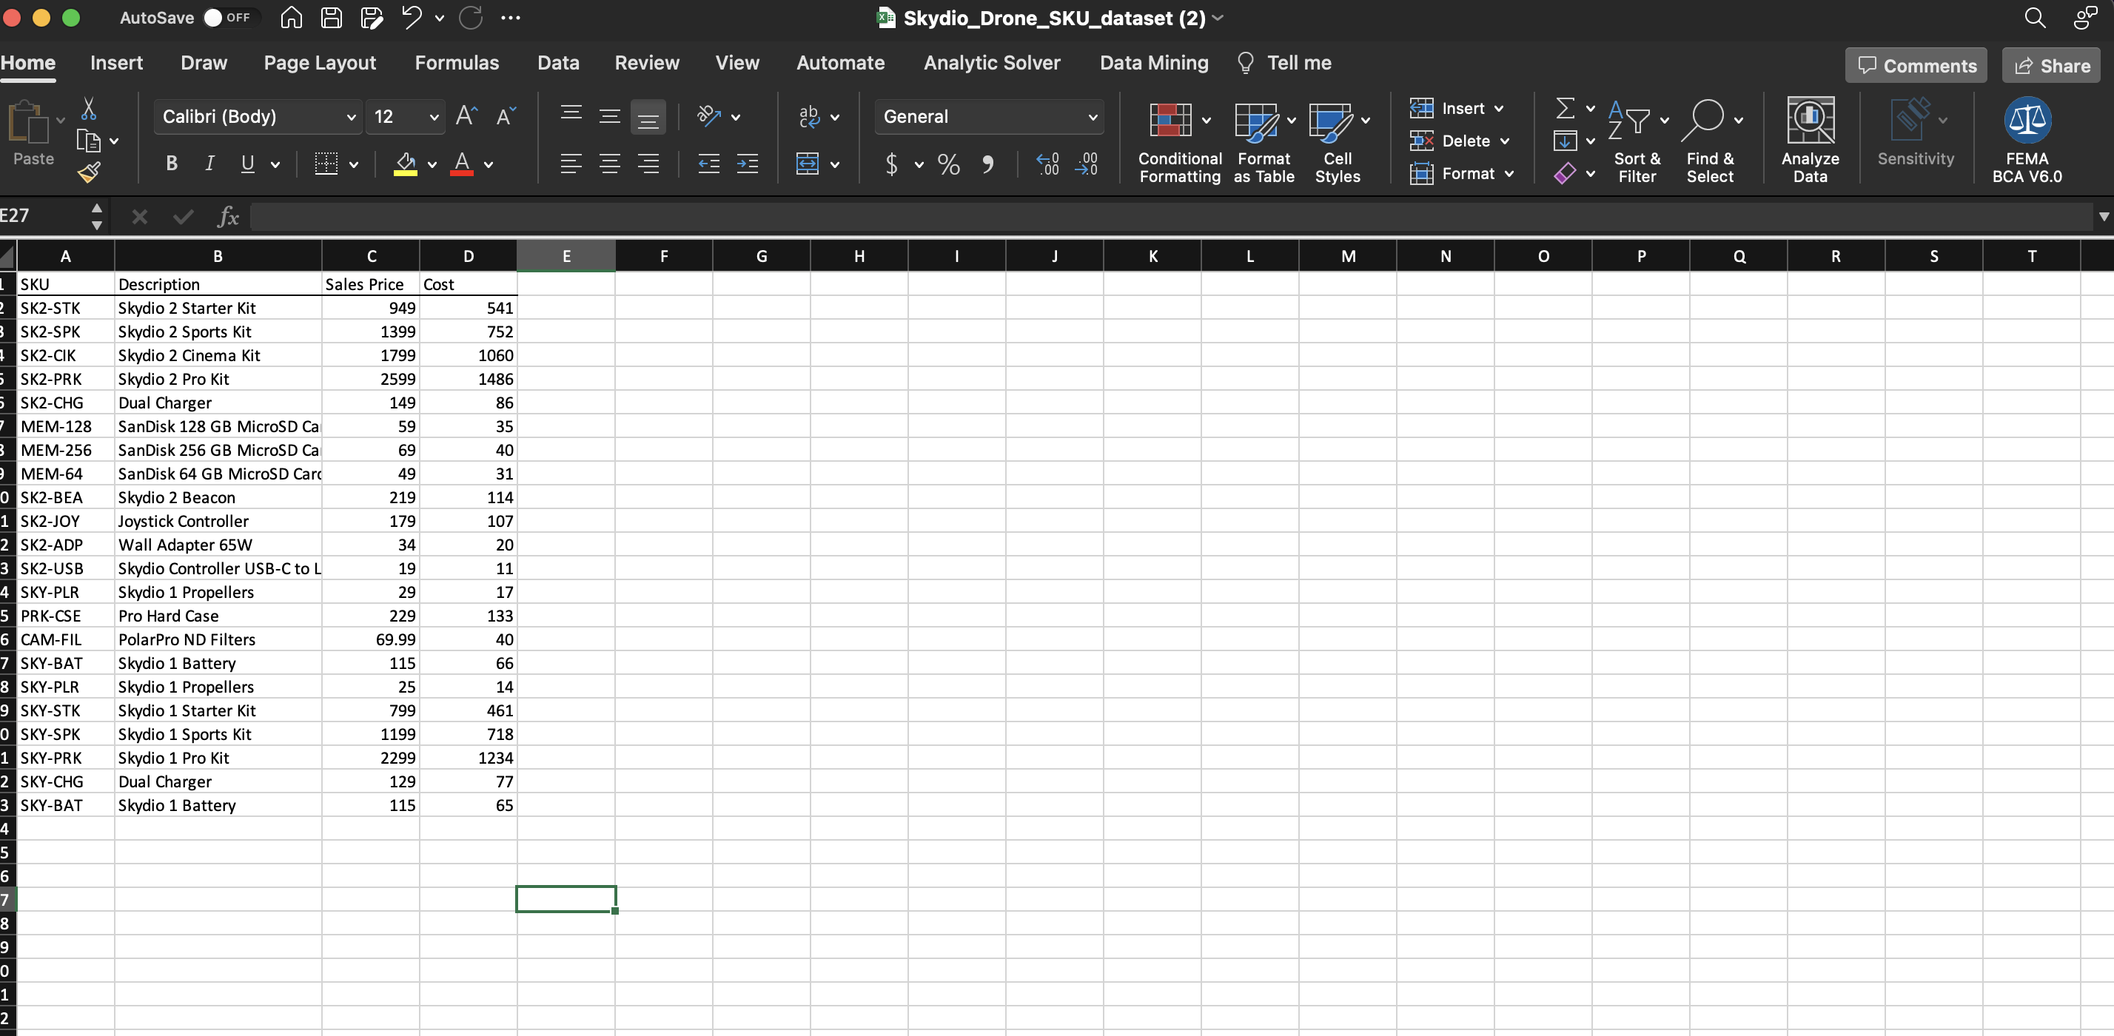Click the Decrease Indent icon
Image resolution: width=2114 pixels, height=1036 pixels.
pyautogui.click(x=709, y=164)
